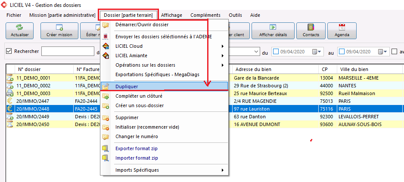This screenshot has width=404, height=182.
Task: Open the Fichier menu
Action: coord(14,15)
